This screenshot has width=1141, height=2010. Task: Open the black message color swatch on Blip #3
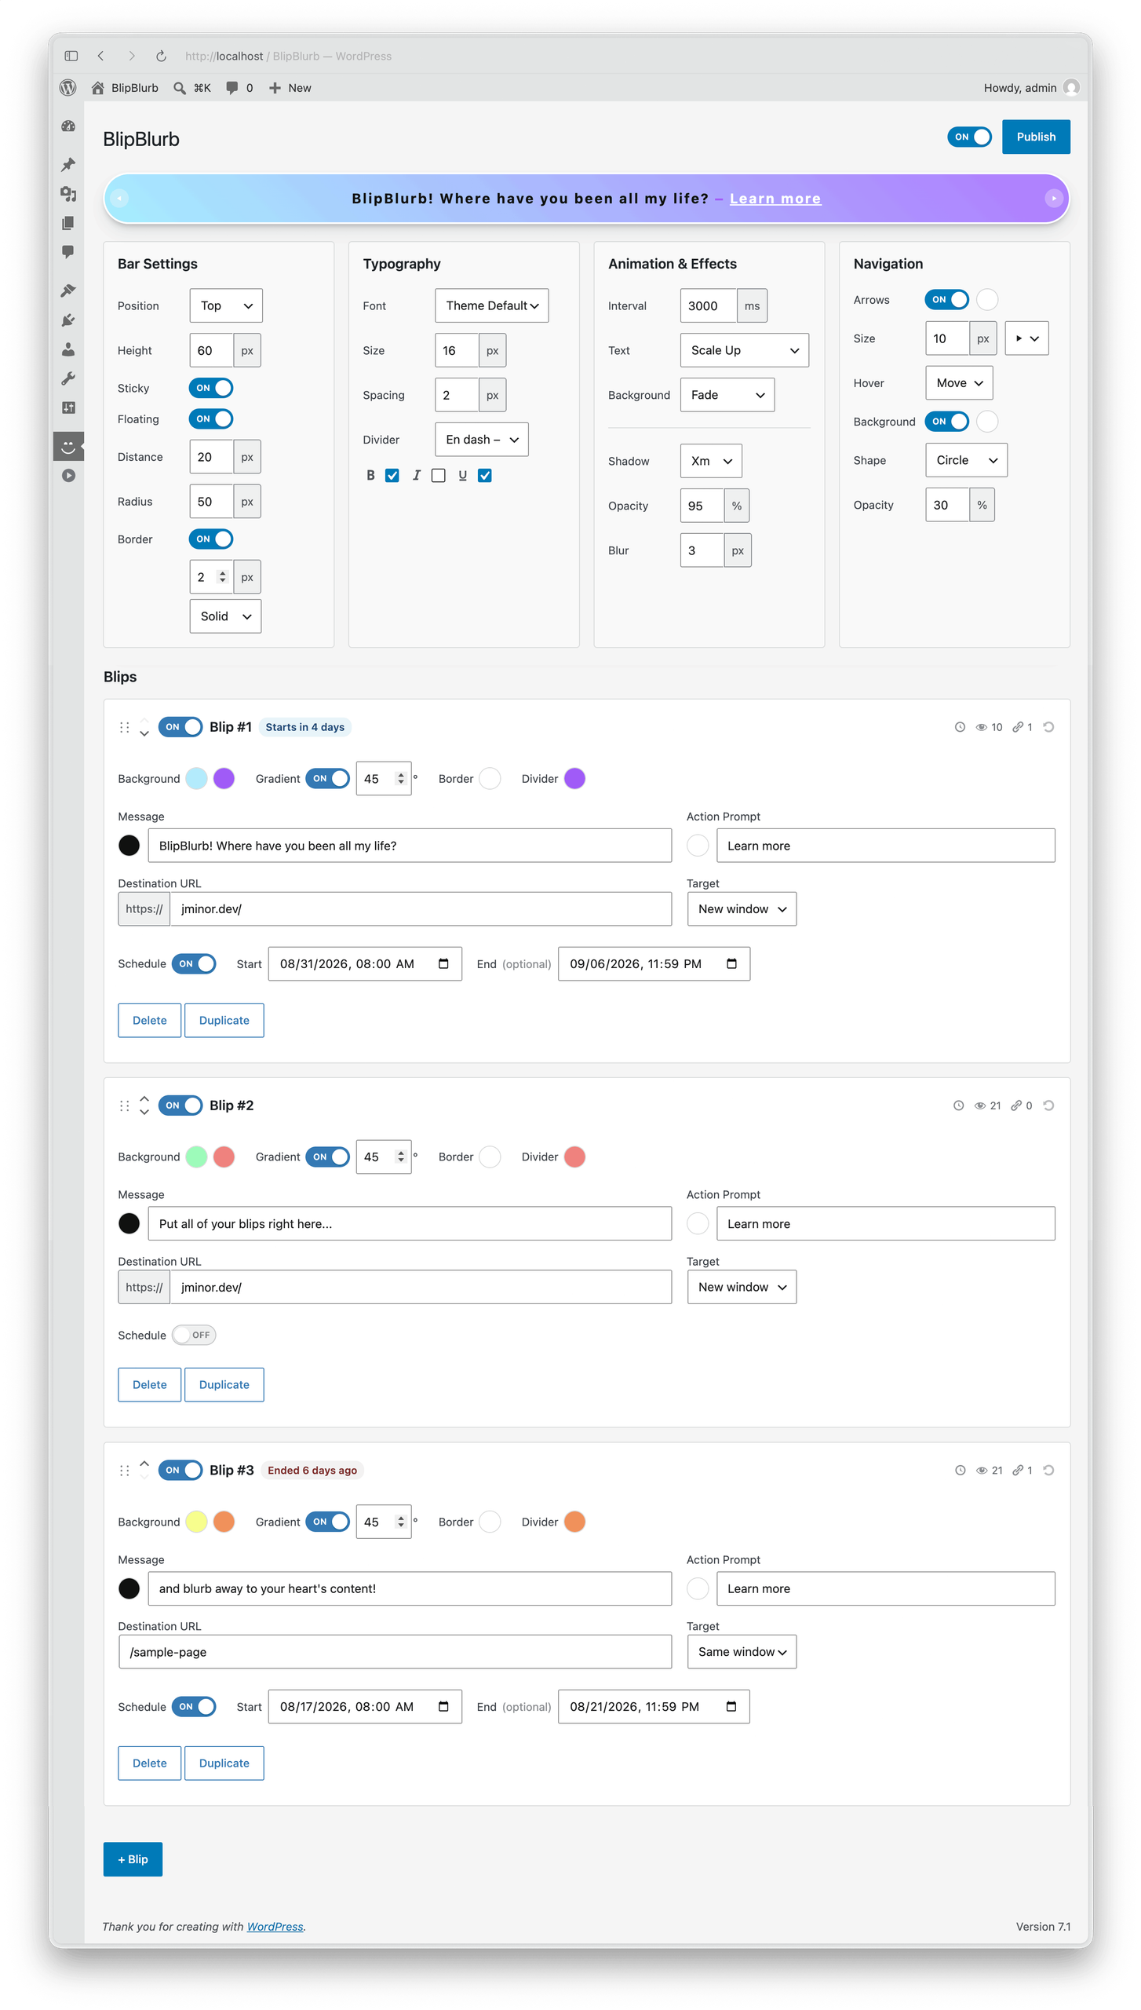129,1589
